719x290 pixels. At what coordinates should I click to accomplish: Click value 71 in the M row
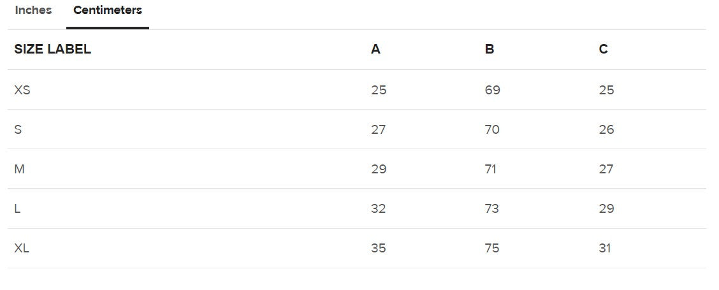491,169
